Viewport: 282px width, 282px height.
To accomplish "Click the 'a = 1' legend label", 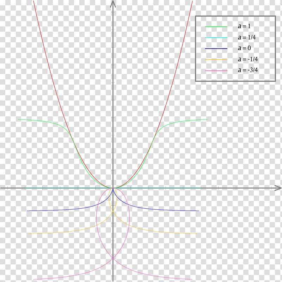I will [x=244, y=26].
